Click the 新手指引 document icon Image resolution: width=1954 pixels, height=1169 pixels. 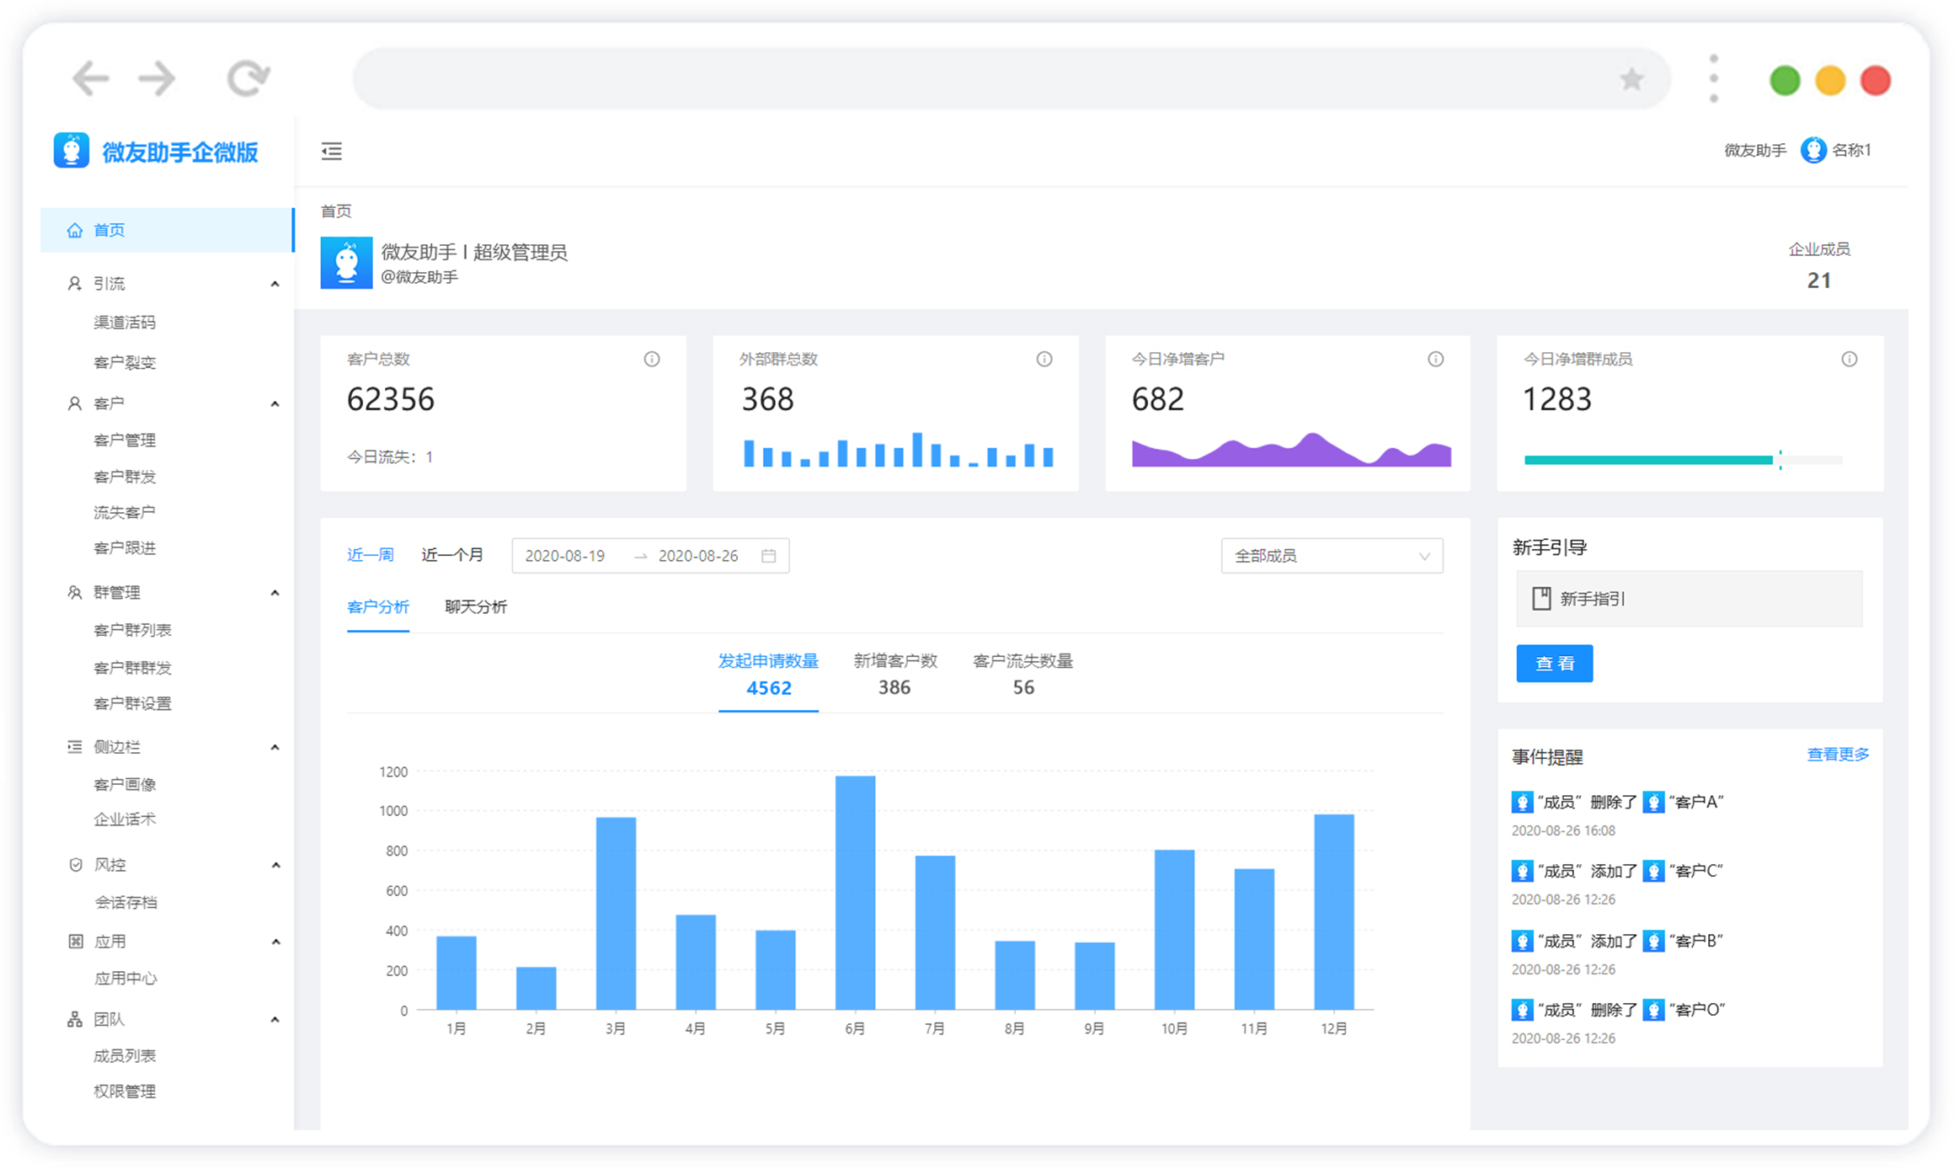[1541, 599]
